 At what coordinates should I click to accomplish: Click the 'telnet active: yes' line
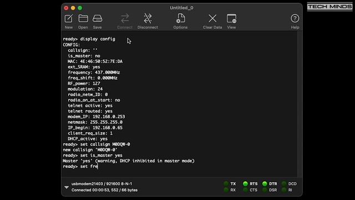click(90, 106)
